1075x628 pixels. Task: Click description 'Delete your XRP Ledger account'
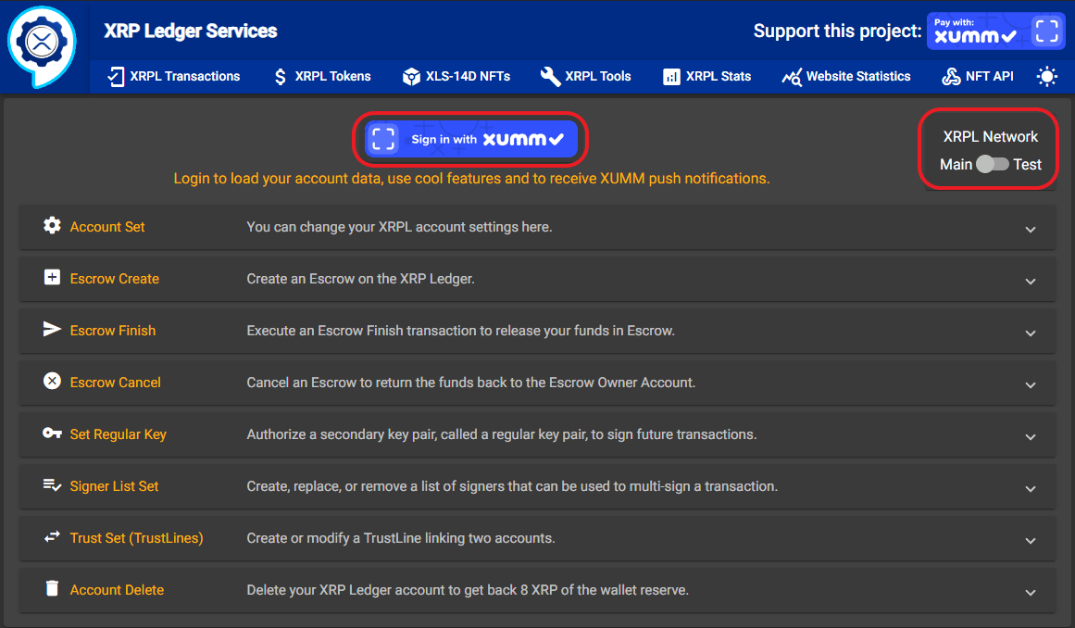[468, 590]
